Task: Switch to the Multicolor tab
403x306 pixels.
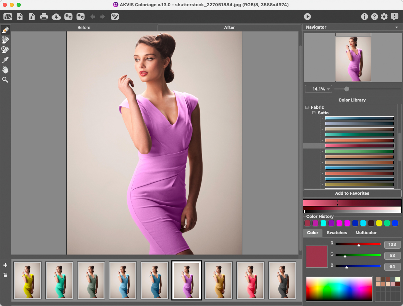Action: [366, 233]
